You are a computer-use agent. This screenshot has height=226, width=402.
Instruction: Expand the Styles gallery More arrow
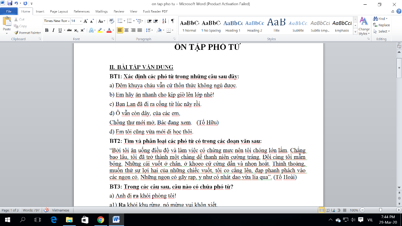pyautogui.click(x=355, y=32)
